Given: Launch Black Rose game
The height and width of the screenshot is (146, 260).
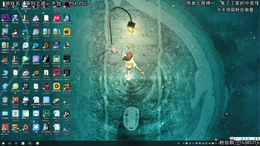Looking at the screenshot, I should pos(56,45).
